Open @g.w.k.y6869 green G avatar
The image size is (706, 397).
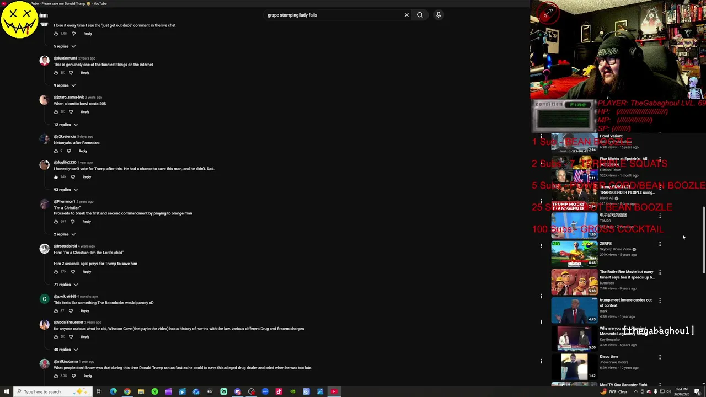tap(44, 299)
